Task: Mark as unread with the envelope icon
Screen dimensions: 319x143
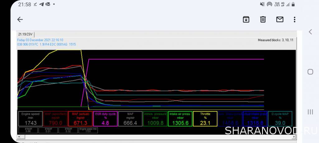Action: tap(280, 20)
